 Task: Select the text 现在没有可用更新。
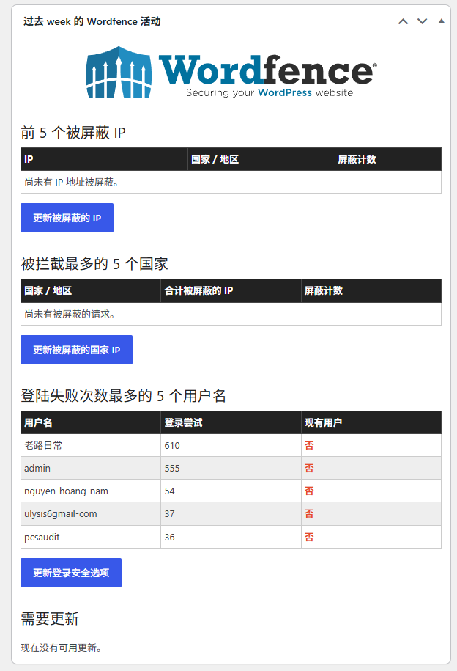click(62, 648)
